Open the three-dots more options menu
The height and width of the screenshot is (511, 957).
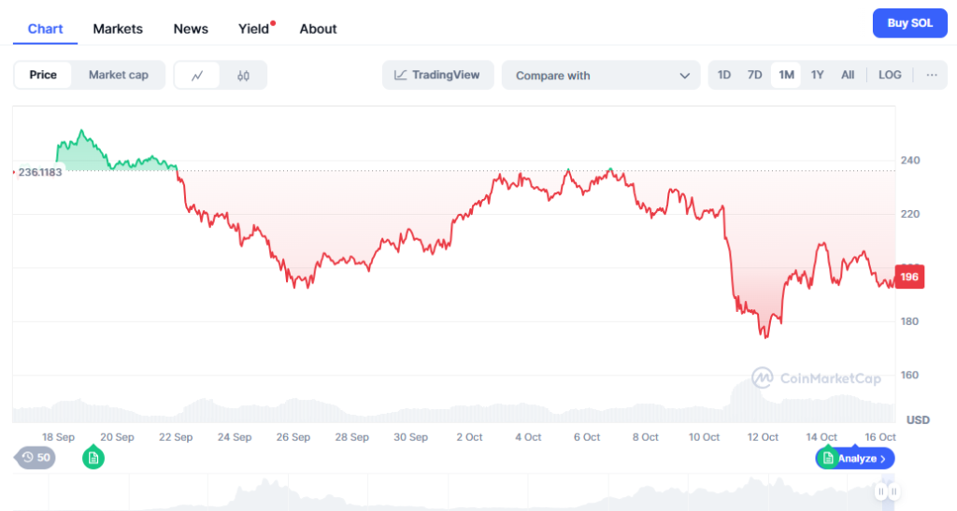tap(931, 75)
